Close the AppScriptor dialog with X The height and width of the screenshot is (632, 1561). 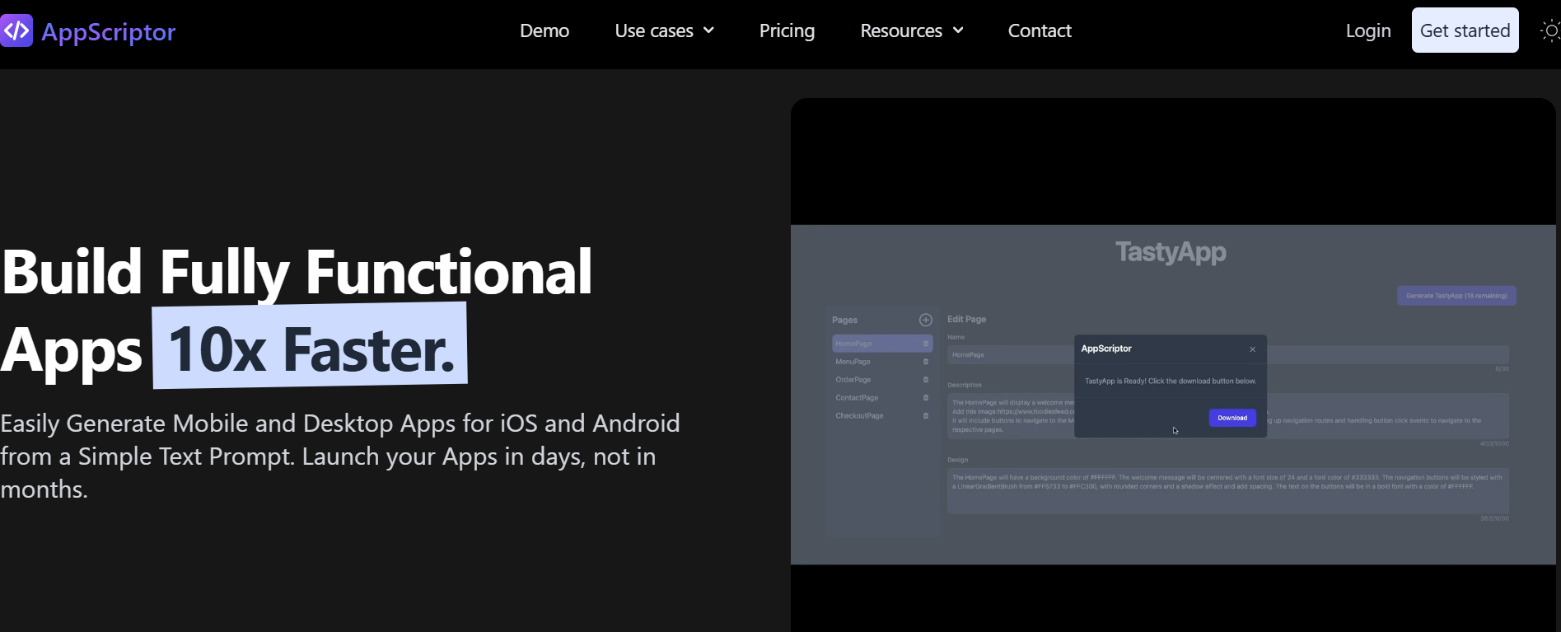(1253, 349)
